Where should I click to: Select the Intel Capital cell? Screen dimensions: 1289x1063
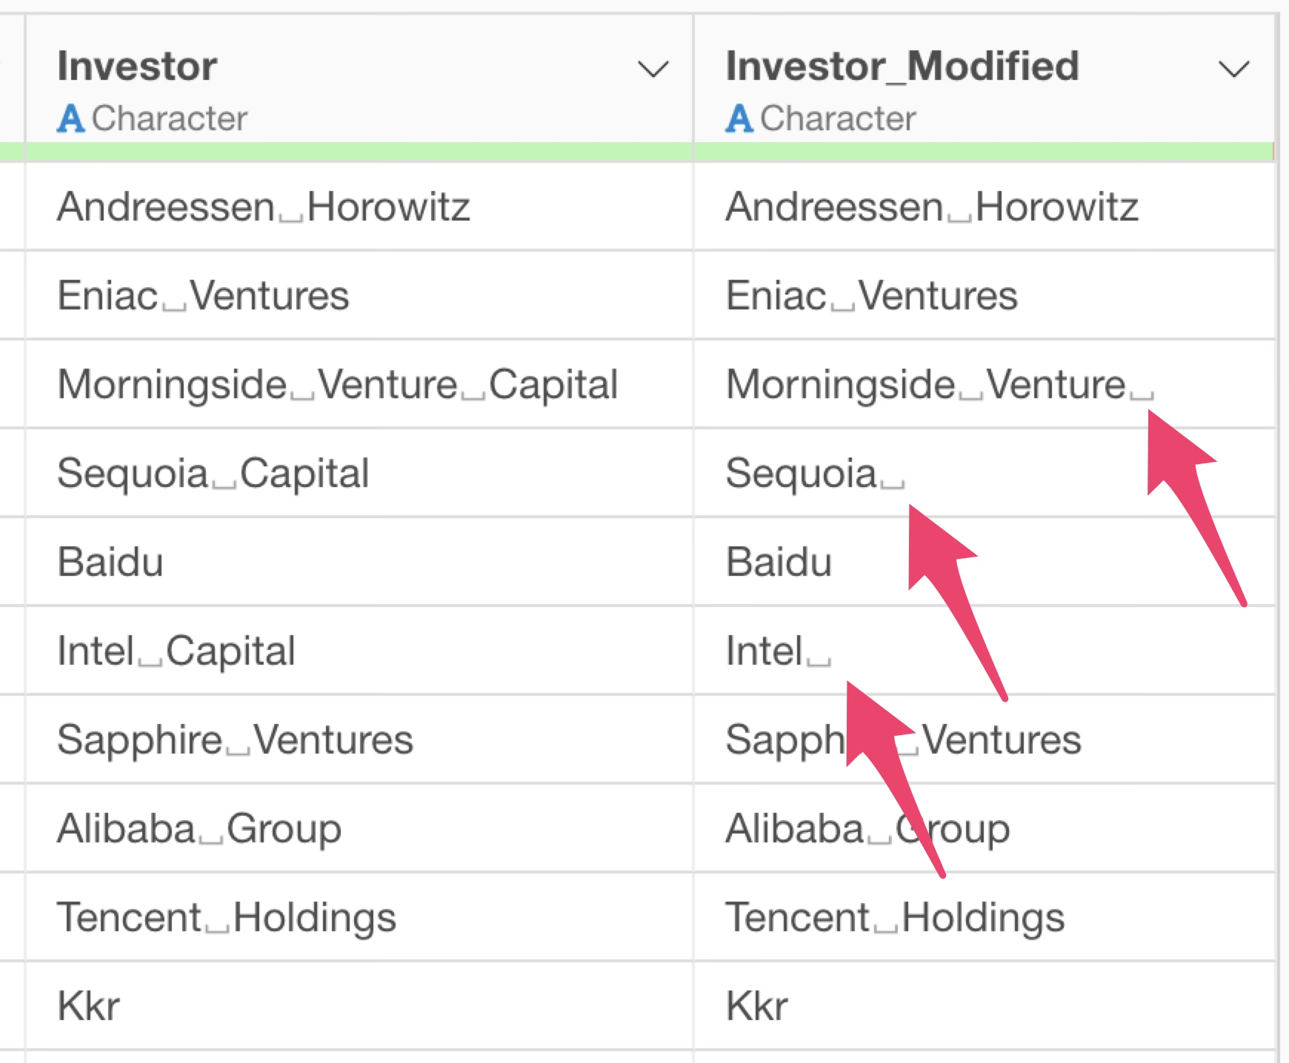tap(176, 651)
